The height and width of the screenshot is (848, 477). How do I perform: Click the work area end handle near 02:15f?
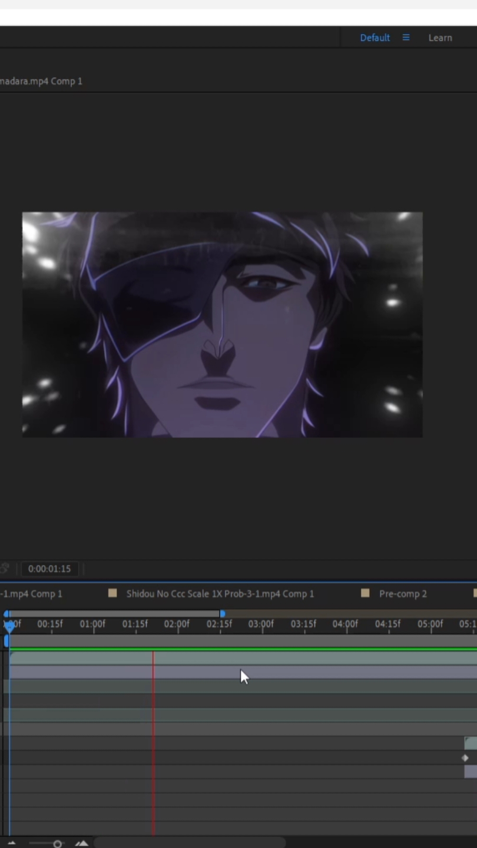pos(222,614)
